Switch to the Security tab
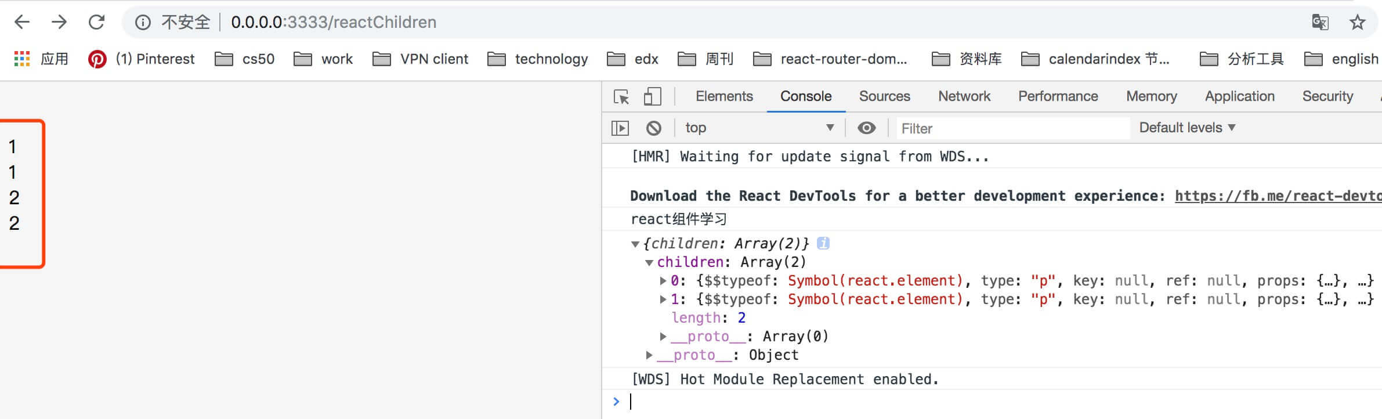Image resolution: width=1382 pixels, height=419 pixels. pos(1328,96)
